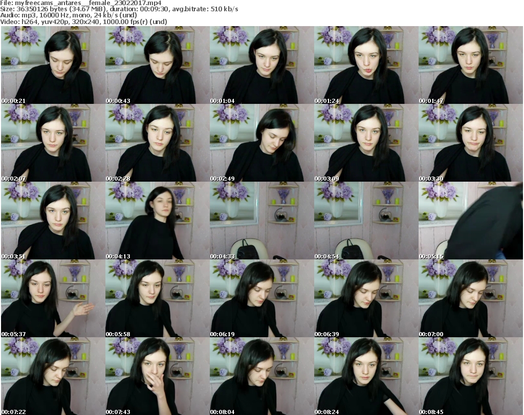Screen dimensions: 524x415
Task: Pick the 00:06:39 frame
Action: (366, 299)
